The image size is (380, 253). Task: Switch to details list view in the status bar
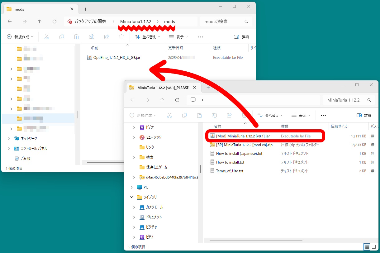point(367,247)
